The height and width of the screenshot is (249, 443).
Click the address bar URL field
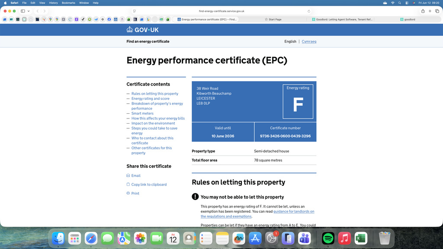[221, 11]
